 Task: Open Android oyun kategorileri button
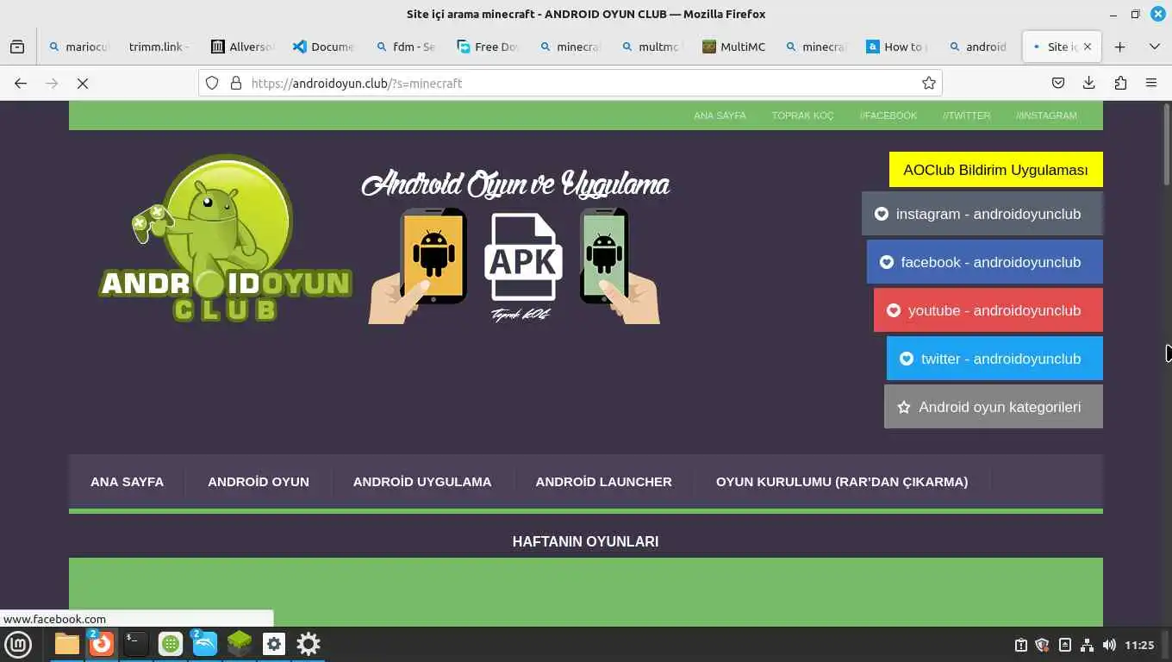(x=994, y=407)
